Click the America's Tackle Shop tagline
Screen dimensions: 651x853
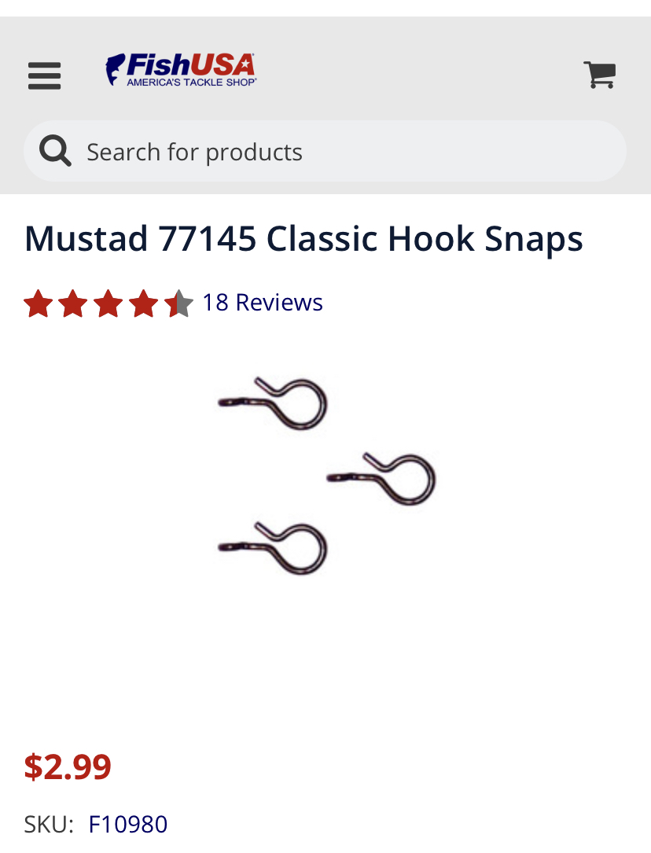click(191, 82)
